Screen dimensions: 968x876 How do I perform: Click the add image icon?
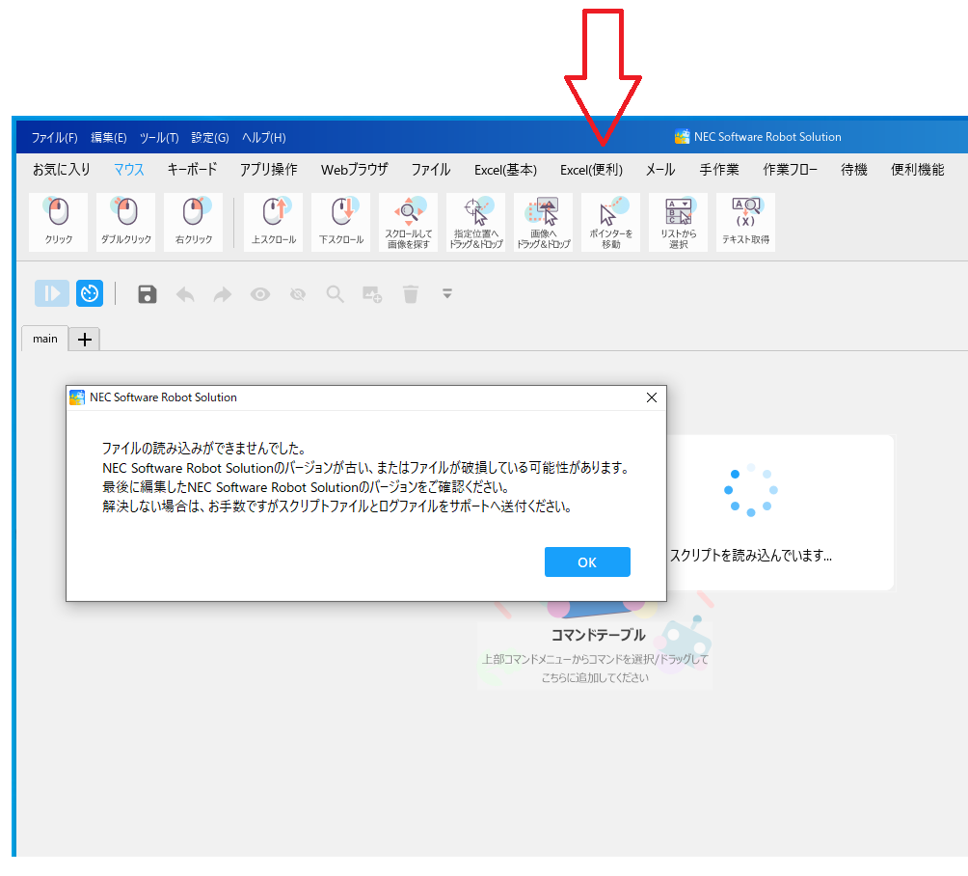pyautogui.click(x=372, y=294)
